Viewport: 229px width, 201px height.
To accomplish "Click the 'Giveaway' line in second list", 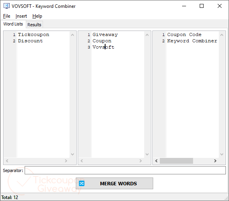I will tap(105, 35).
